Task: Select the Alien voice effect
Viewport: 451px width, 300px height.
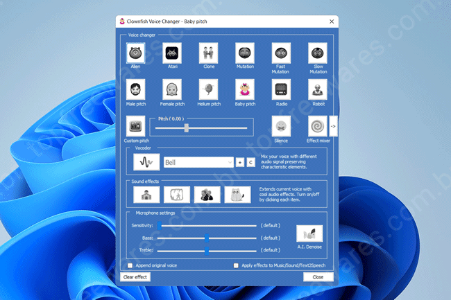Action: [x=135, y=53]
